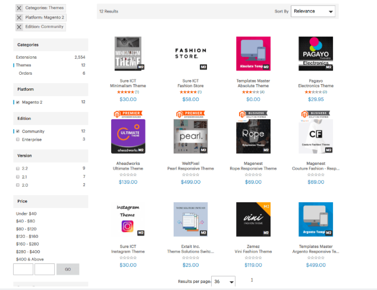Screen dimensions: 377x290
Task: Focus the minimum price input field
Action: 23,269
